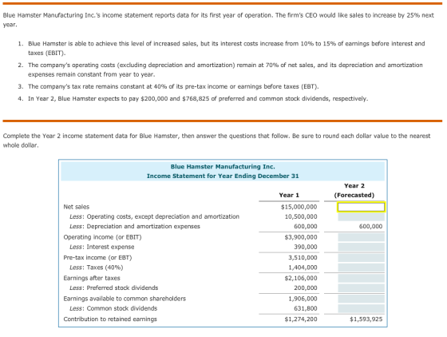The width and height of the screenshot is (447, 337).
Task: Click the 'Less: Preferred stock dividends' row label
Action: tap(113, 288)
